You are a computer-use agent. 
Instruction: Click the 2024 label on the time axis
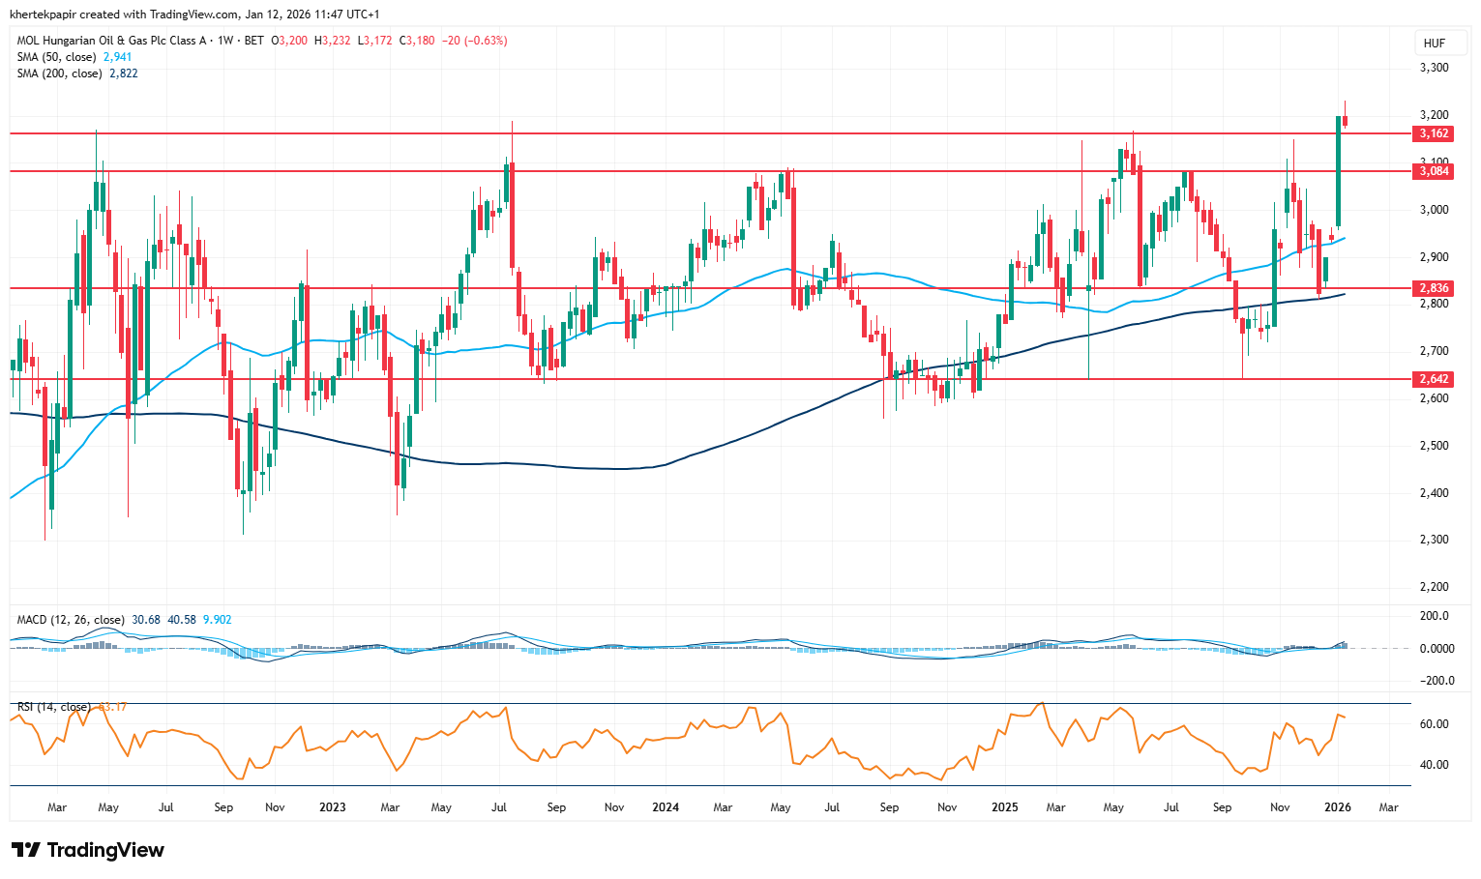point(666,807)
